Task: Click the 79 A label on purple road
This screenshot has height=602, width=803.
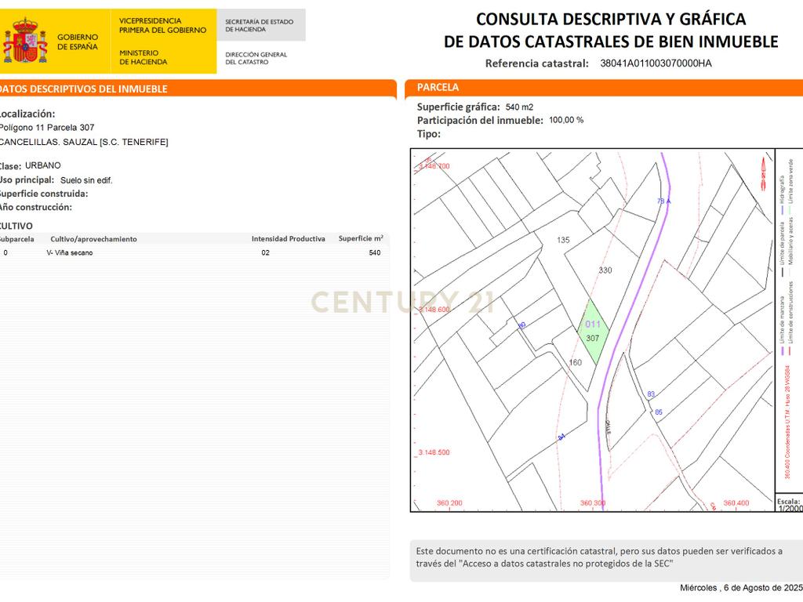Action: (x=663, y=201)
